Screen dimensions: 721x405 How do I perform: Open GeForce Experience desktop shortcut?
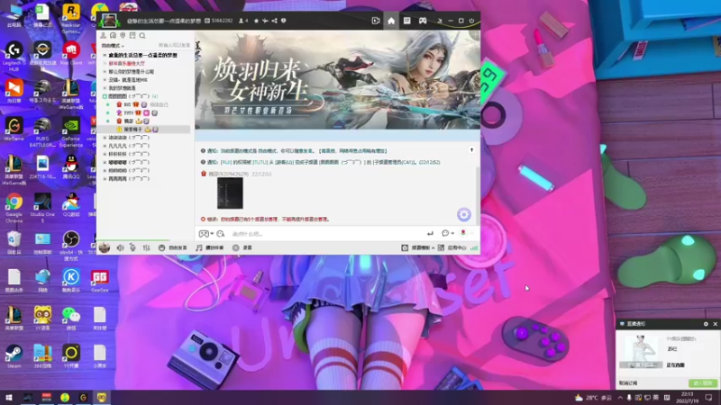[71, 132]
